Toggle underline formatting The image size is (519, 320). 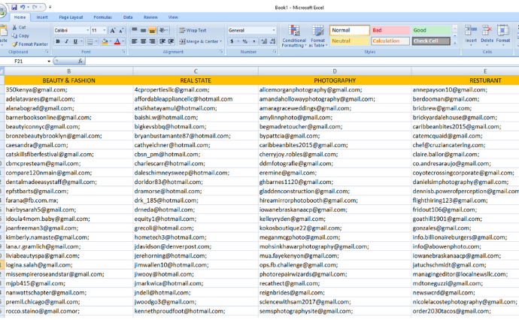coord(75,41)
